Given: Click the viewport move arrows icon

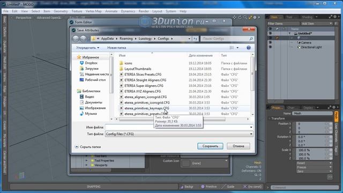Looking at the screenshot, I should pos(235,17).
